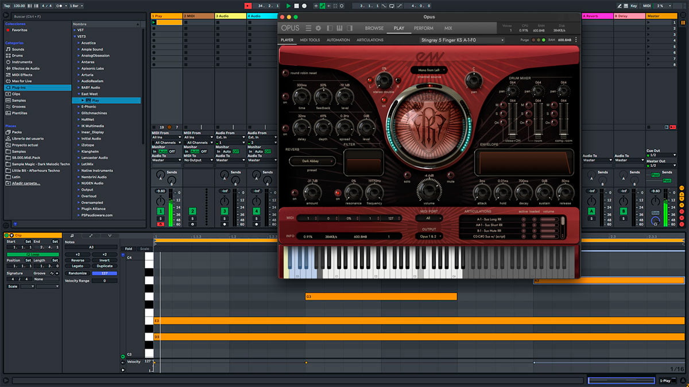Viewport: 689px width, 387px height.
Task: Open Drums category in Ableton browser
Action: coord(18,56)
